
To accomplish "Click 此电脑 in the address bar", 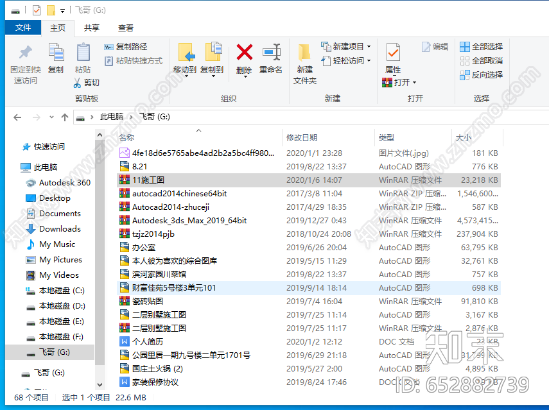I will pyautogui.click(x=112, y=117).
